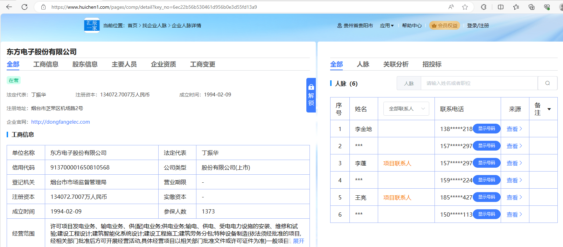Screen dimensions: 563x247
Task: Click the 请输入姓名或者职位 search field
Action: coord(479,83)
